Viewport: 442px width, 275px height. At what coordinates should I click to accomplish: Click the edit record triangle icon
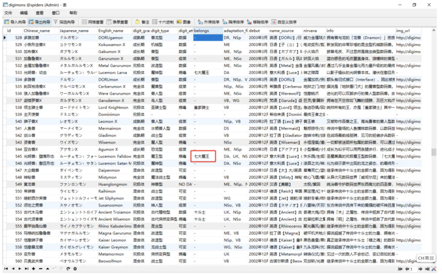pos(47,269)
